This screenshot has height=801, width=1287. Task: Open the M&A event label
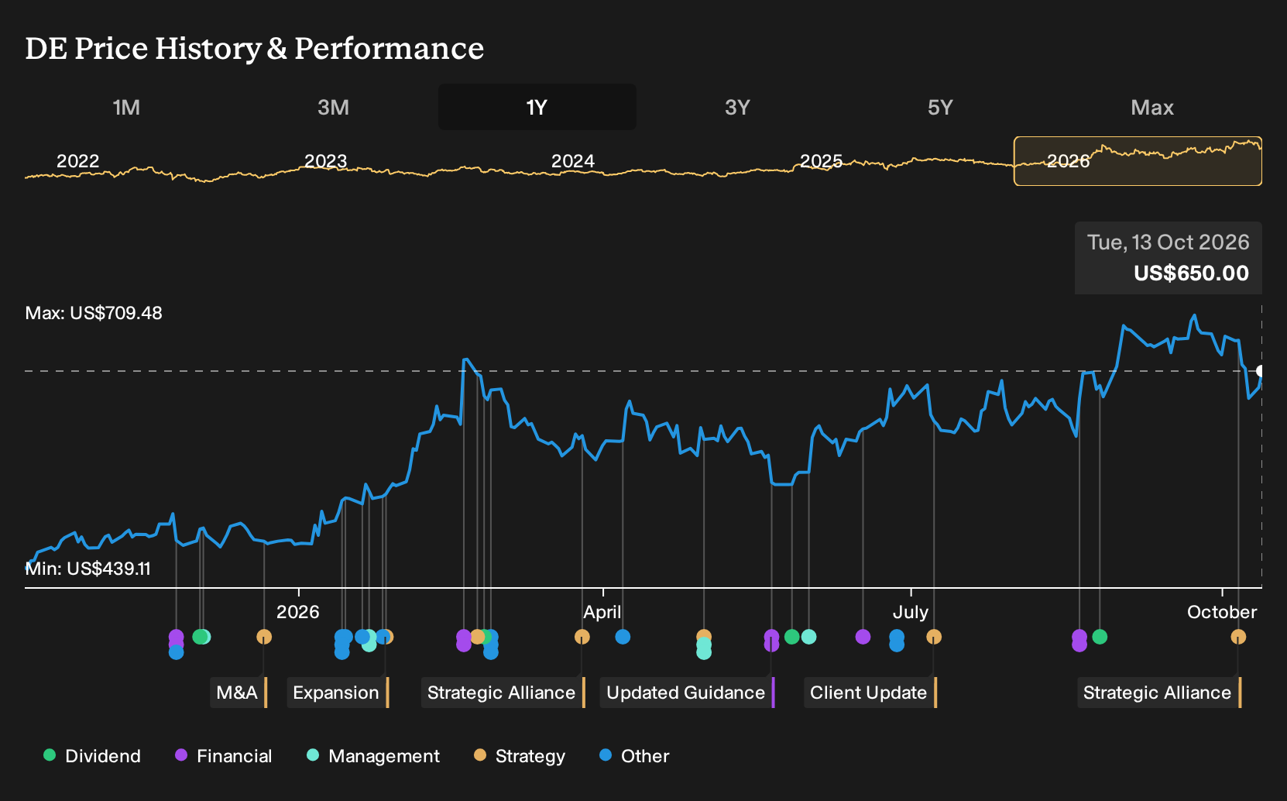(x=239, y=693)
